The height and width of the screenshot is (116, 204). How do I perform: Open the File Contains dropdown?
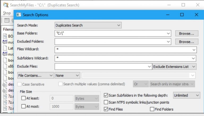click(x=36, y=75)
